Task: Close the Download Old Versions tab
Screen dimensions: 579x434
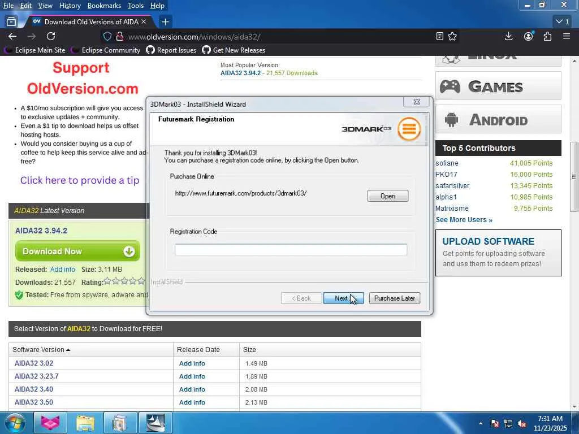Action: [x=144, y=22]
